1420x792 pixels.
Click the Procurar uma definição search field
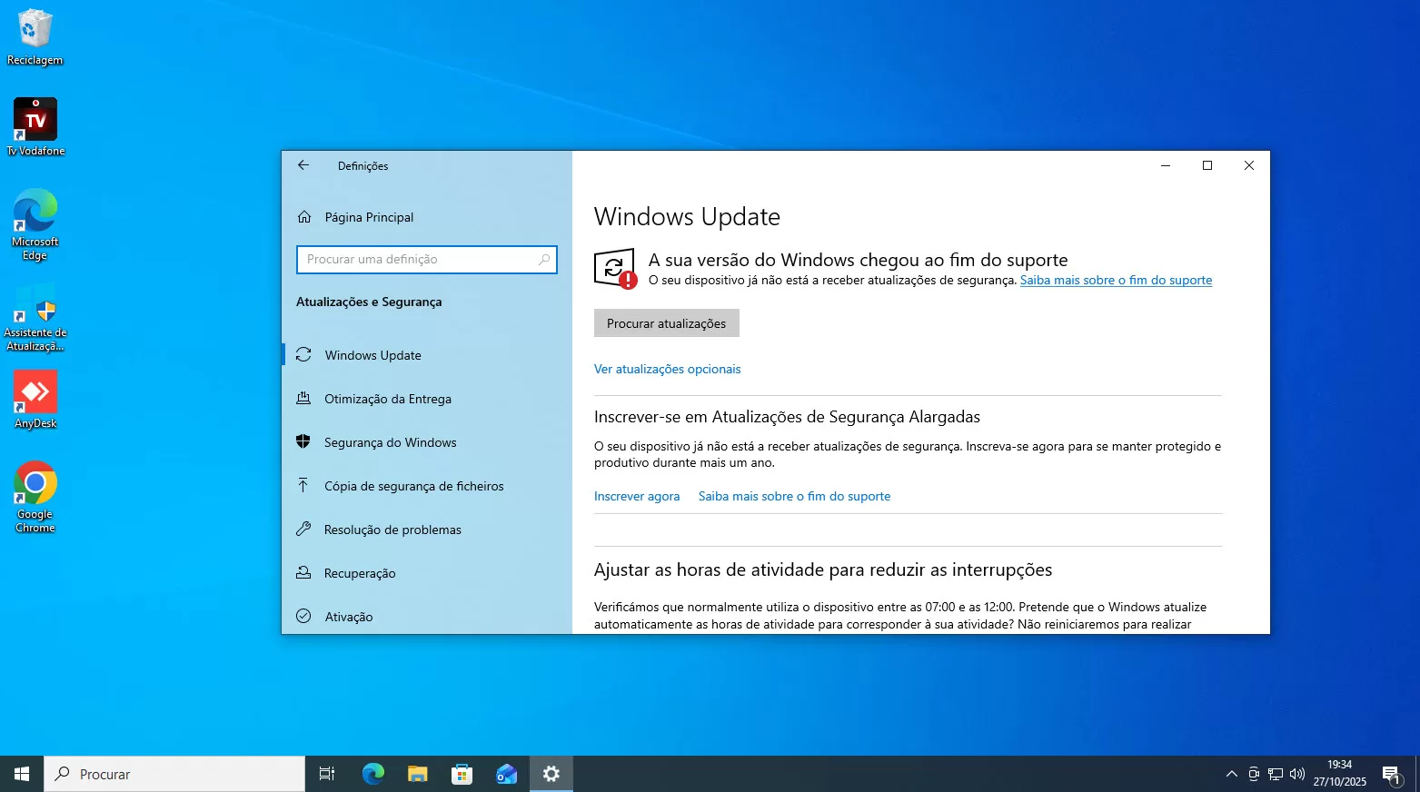(x=426, y=260)
